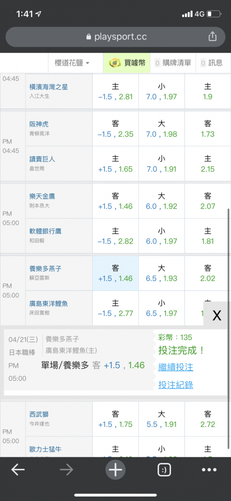Select 橫濱 moneyline 主 1.9
This screenshot has width=231, height=501.
(x=207, y=91)
